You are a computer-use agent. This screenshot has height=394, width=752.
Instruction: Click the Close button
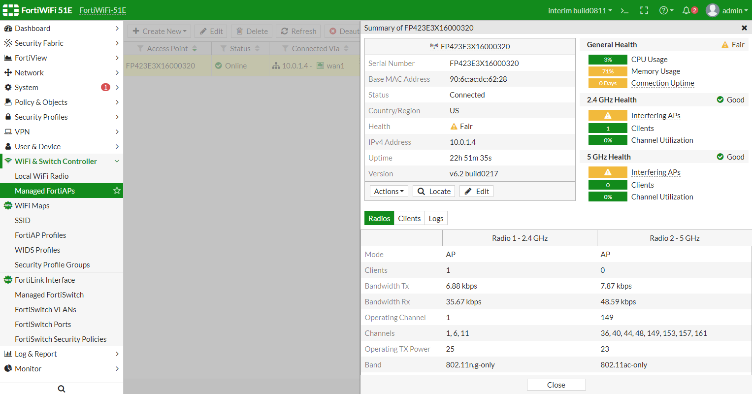pos(556,385)
